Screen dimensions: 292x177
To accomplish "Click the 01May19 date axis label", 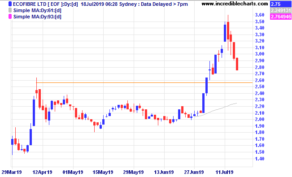I will pos(73,172).
